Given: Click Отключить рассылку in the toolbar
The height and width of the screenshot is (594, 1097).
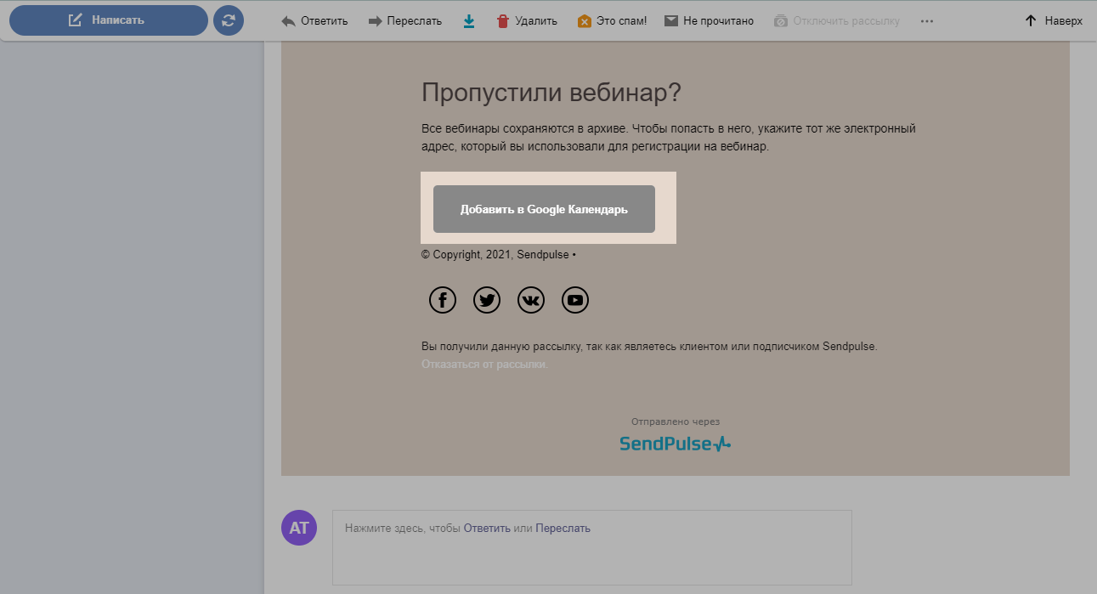Looking at the screenshot, I should (836, 21).
